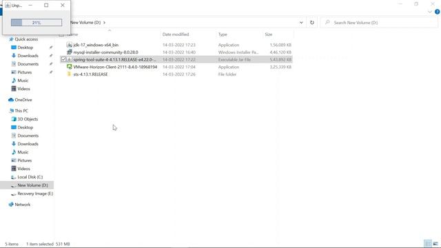441x248 pixels.
Task: Open Pictures under This PC
Action: 25,161
